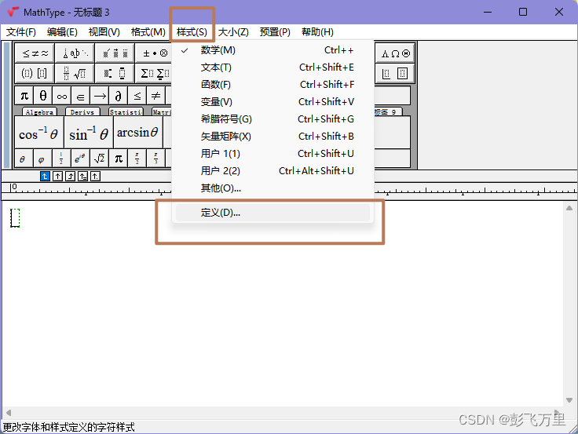Choose the 用户 1(1) style
The width and height of the screenshot is (578, 434).
[273, 154]
